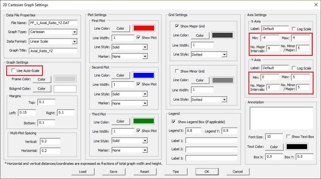
Task: Click the Graph Title input field
Action: (53, 51)
